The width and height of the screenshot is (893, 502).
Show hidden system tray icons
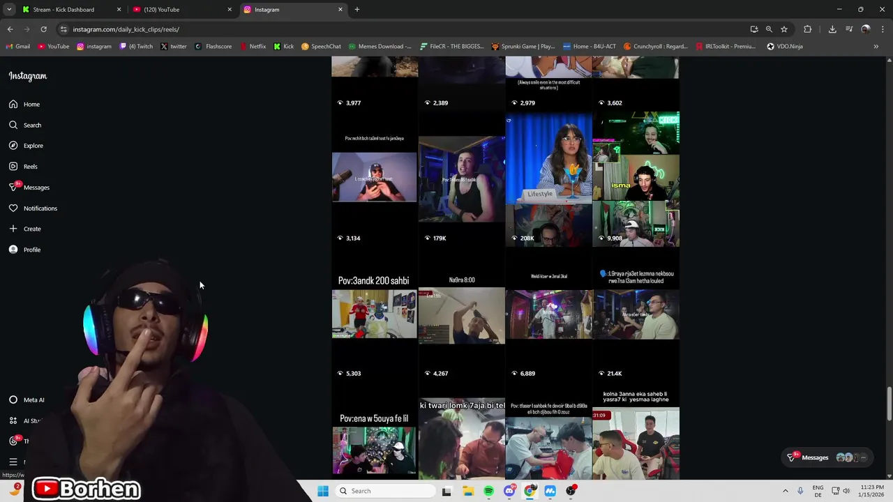pyautogui.click(x=785, y=491)
